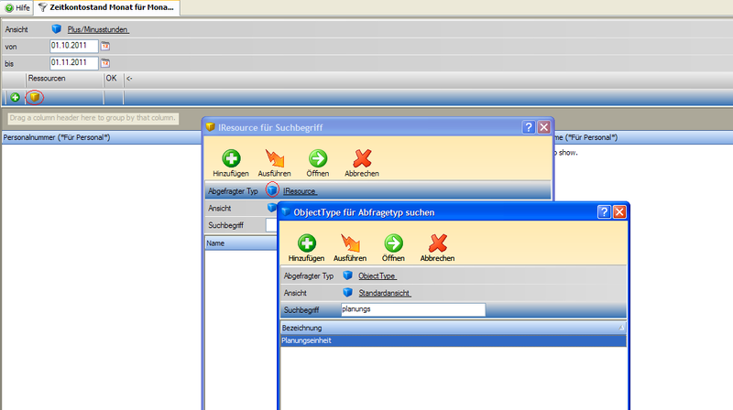Click Öffnen in the ObjectType dialog
The height and width of the screenshot is (410, 733).
[393, 245]
